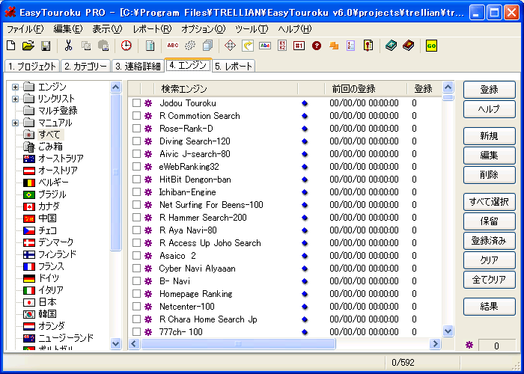Select the Cyber Navi Alyaaan row text
524x374 pixels.
(x=197, y=268)
